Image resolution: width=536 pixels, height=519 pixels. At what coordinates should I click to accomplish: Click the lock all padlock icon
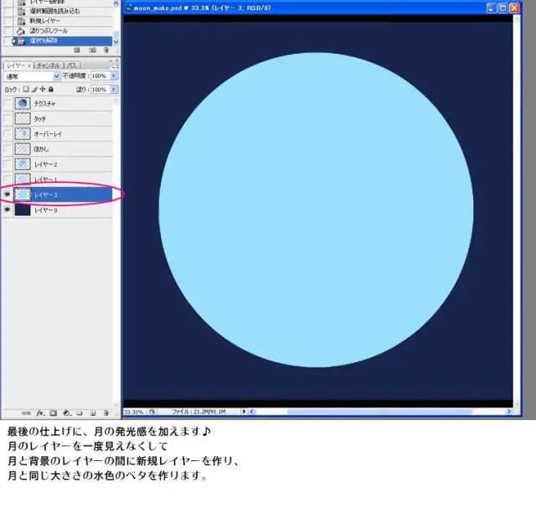51,89
